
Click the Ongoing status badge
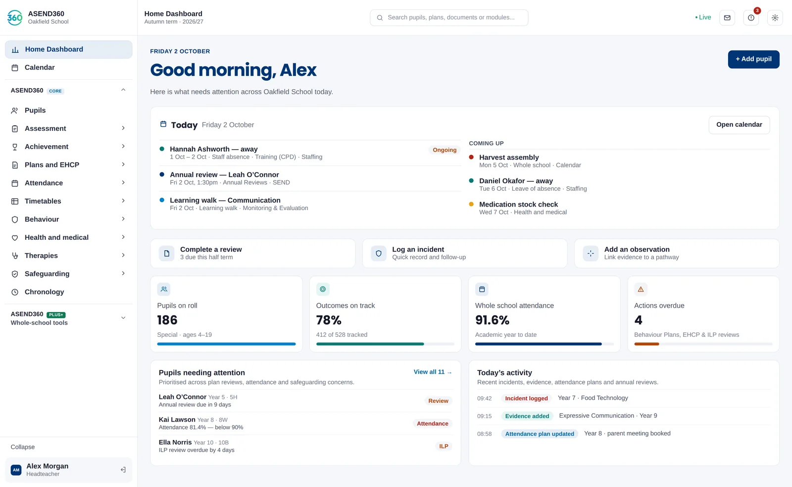[x=445, y=150]
